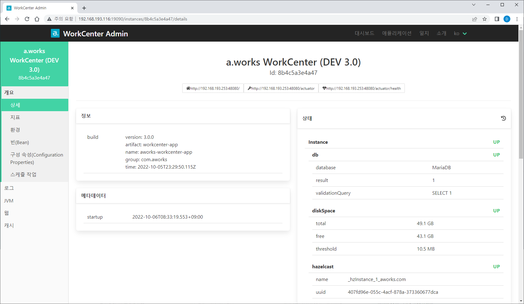Click the 메타데이터 panel header

[x=183, y=196]
